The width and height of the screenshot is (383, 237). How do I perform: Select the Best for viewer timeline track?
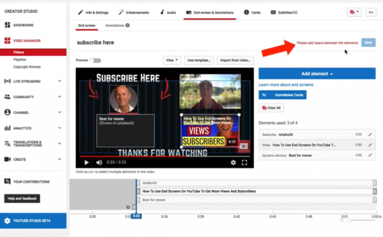pyautogui.click(x=257, y=200)
